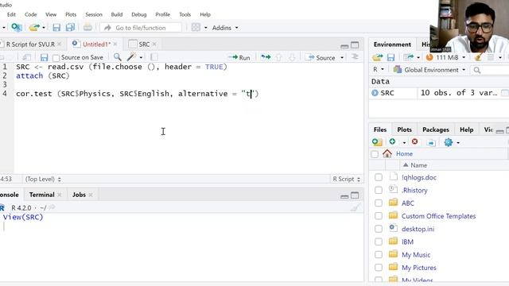This screenshot has height=286, width=509.
Task: Switch to the Packages tab
Action: tap(435, 129)
